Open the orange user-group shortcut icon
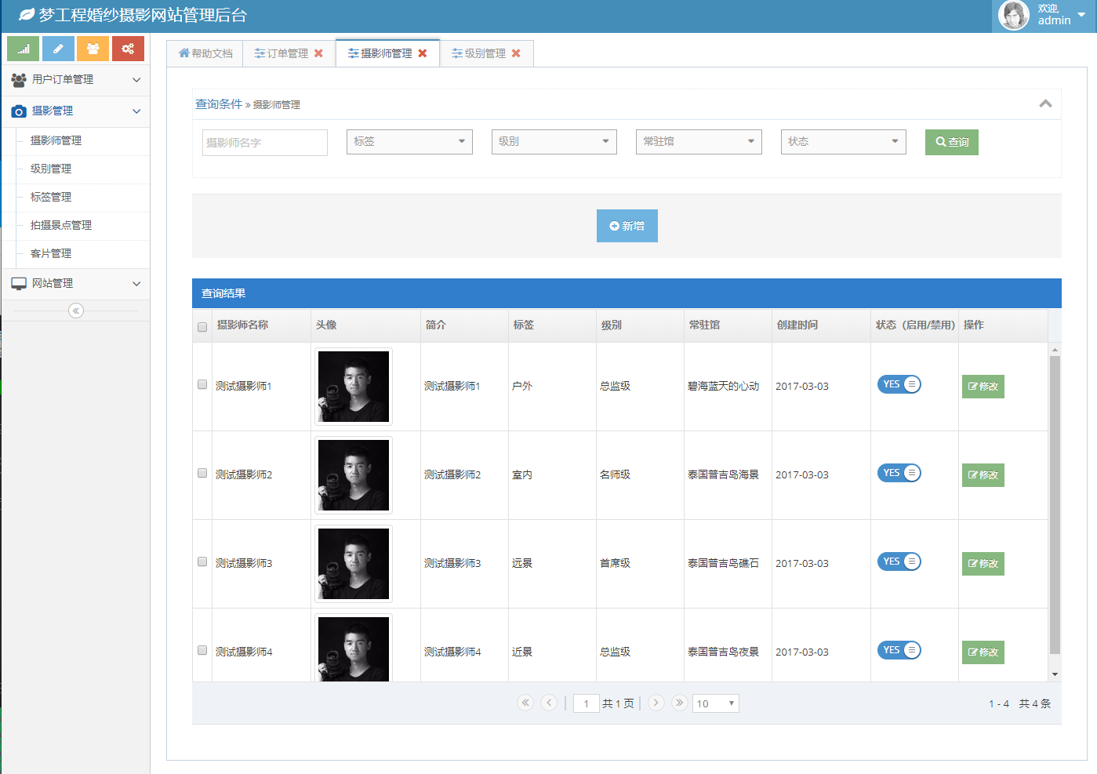Screen dimensions: 1097x774 tap(93, 48)
